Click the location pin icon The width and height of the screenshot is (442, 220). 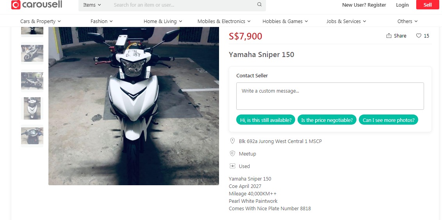point(232,141)
